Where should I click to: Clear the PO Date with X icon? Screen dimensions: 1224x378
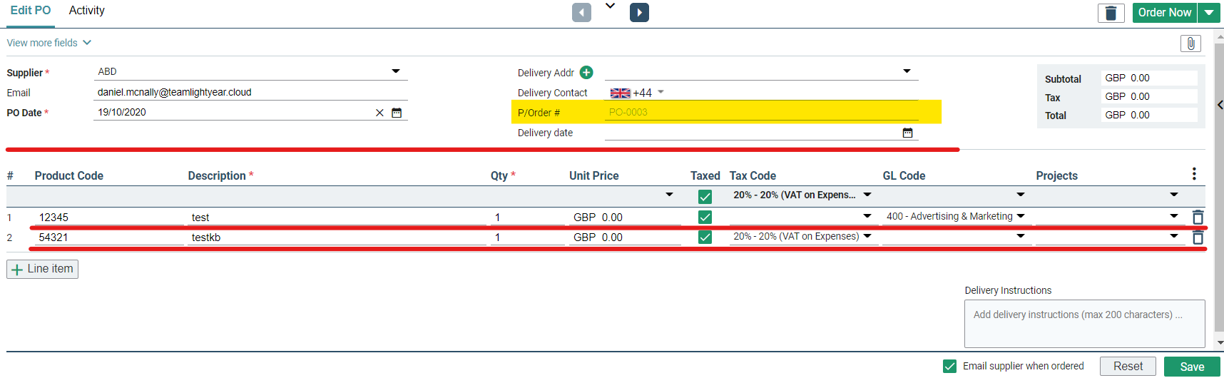pyautogui.click(x=379, y=113)
